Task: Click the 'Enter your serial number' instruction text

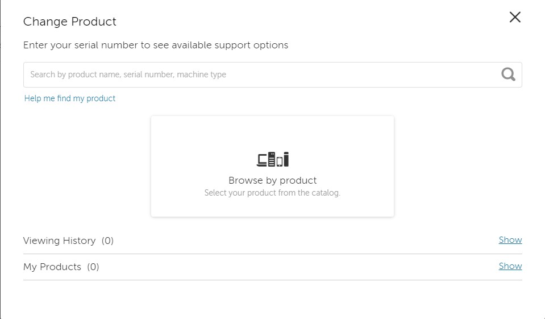Action: 155,45
